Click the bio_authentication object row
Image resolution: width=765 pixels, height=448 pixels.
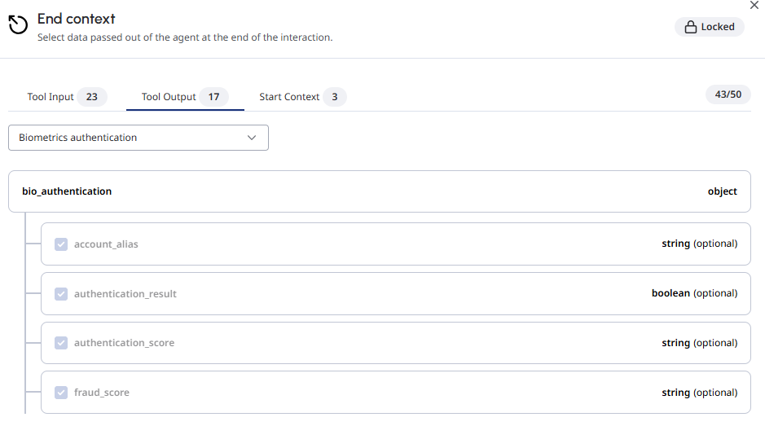pyautogui.click(x=380, y=191)
